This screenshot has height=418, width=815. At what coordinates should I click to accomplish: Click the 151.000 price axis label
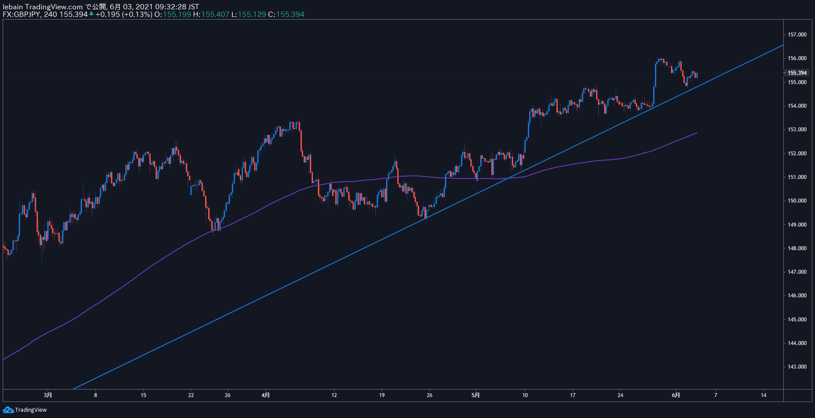[797, 177]
